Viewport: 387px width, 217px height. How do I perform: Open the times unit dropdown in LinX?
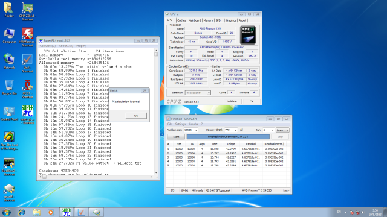pyautogui.click(x=282, y=130)
